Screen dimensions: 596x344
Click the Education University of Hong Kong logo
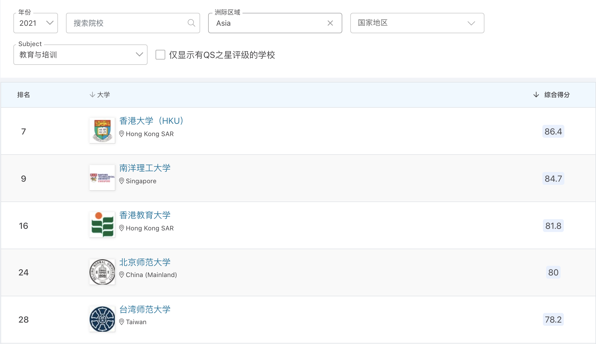click(x=102, y=225)
